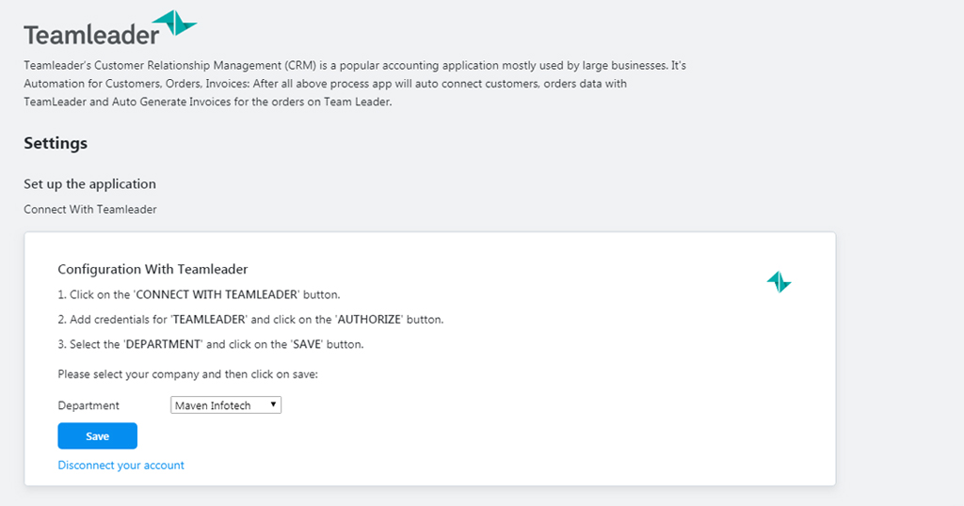The width and height of the screenshot is (964, 506).
Task: Click 'AUTHORIZE' bold word in step 2
Action: point(369,320)
